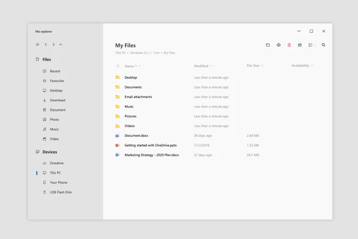Click the 7/12/2016 modified date
This screenshot has height=239, width=358.
coord(202,145)
